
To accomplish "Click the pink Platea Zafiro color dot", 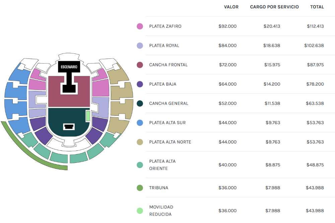I will tap(140, 26).
